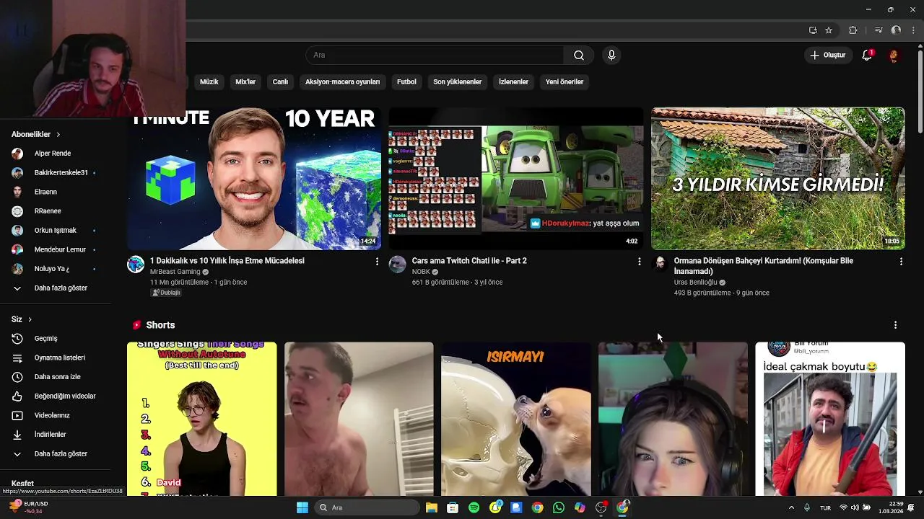The image size is (924, 519).
Task: Open the Chrome extensions puzzle icon
Action: 853,30
